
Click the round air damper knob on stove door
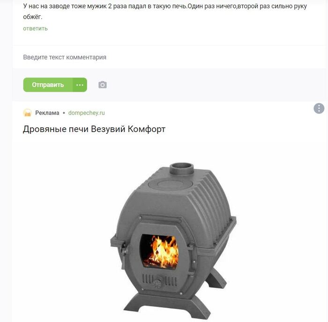157,283
